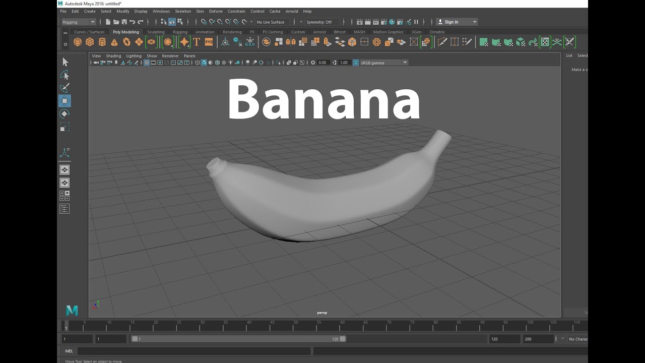The image size is (645, 363).
Task: Activate the Move tool in toolbox
Action: (64, 101)
